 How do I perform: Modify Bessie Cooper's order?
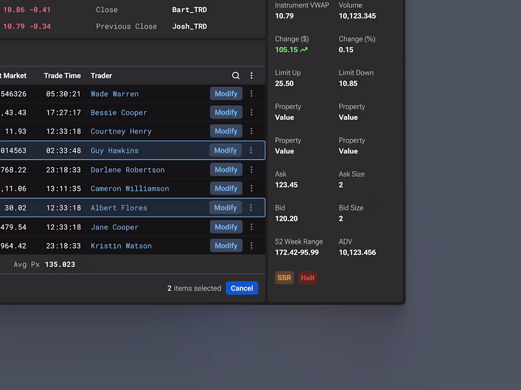pyautogui.click(x=225, y=112)
